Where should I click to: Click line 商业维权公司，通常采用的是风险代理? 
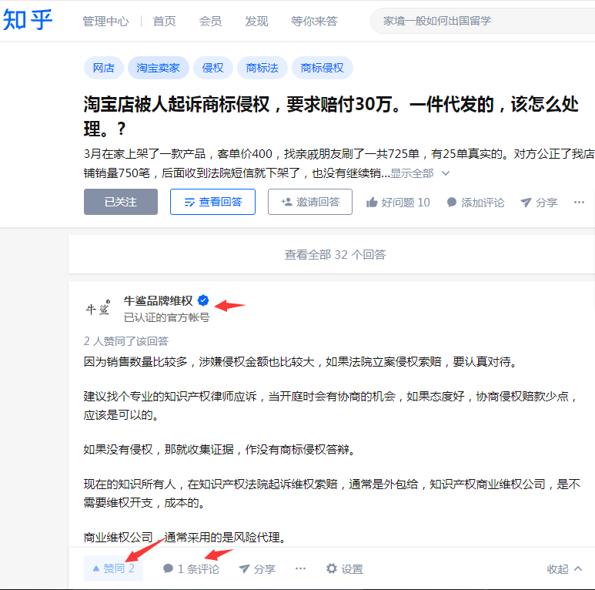(x=185, y=537)
